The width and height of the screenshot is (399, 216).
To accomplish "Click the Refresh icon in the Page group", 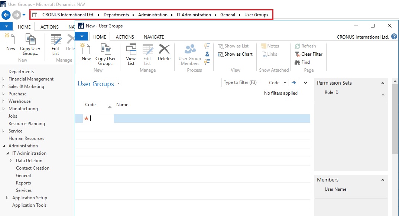I will pyautogui.click(x=298, y=46).
